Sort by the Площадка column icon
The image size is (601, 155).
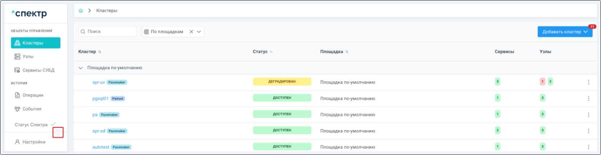347,52
